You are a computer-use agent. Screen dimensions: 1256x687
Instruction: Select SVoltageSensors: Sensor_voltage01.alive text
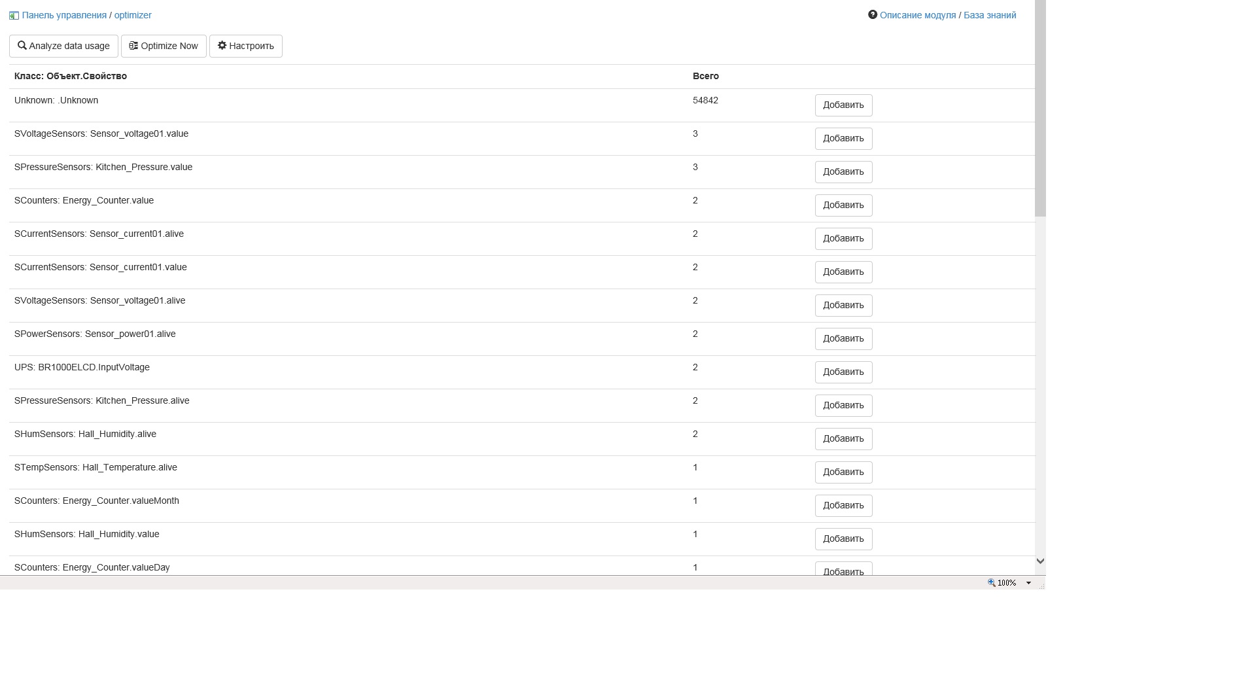tap(99, 301)
